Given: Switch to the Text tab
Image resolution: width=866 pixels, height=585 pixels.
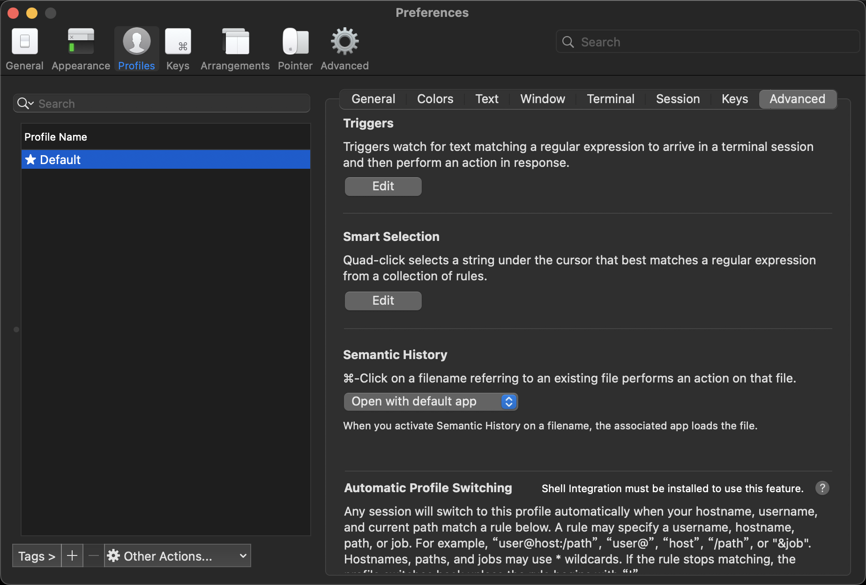Looking at the screenshot, I should click(x=487, y=99).
